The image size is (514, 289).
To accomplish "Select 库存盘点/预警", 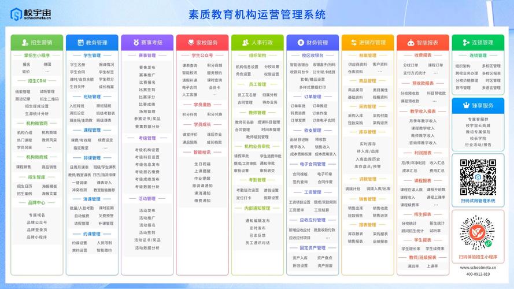I will 368,166.
